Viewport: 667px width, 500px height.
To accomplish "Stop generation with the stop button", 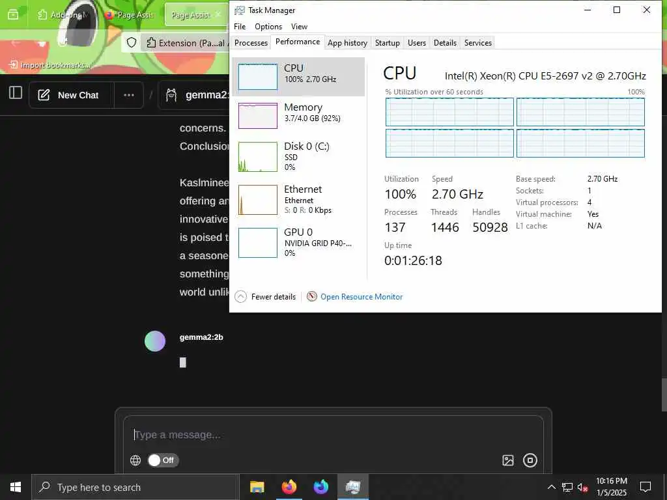I will click(530, 460).
